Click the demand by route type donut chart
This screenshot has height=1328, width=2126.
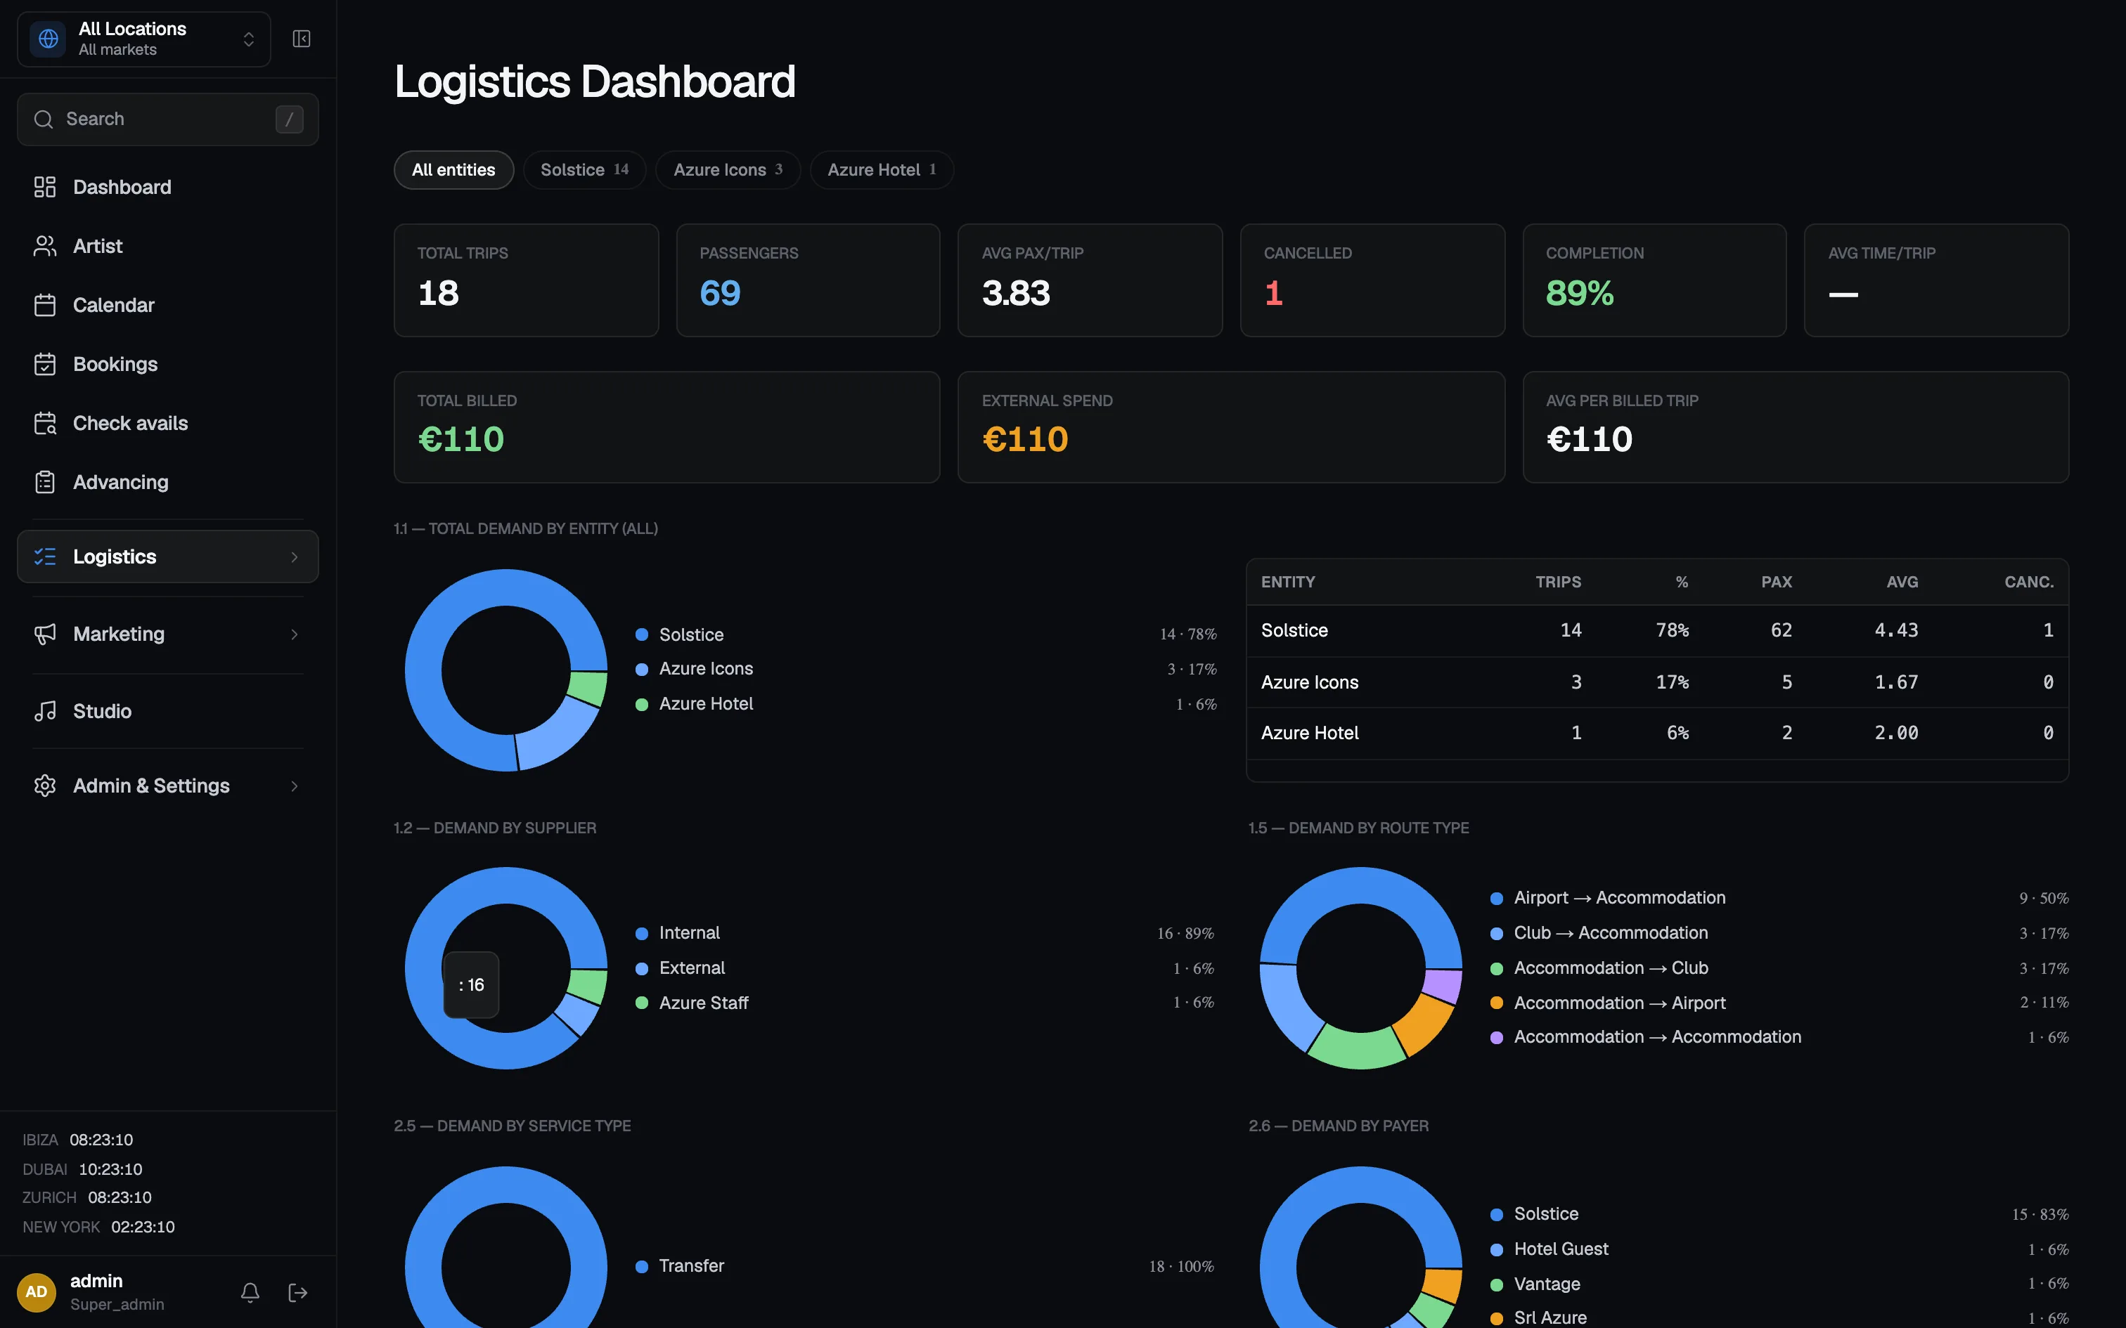pos(1361,968)
